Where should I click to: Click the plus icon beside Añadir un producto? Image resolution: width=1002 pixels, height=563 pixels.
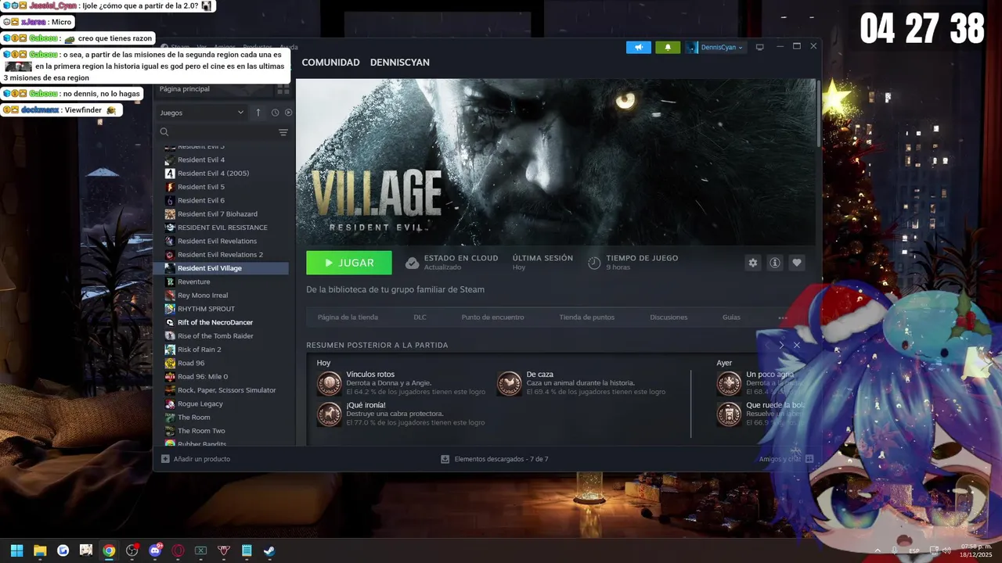coord(165,459)
